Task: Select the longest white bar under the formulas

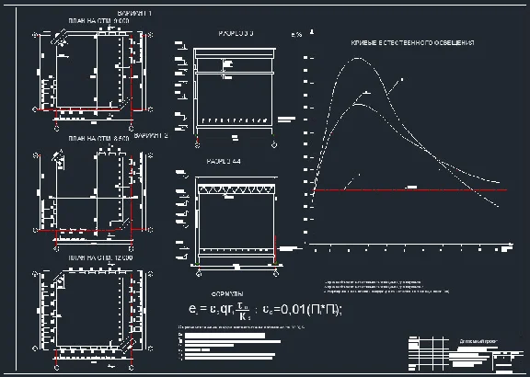Action: tap(233, 341)
